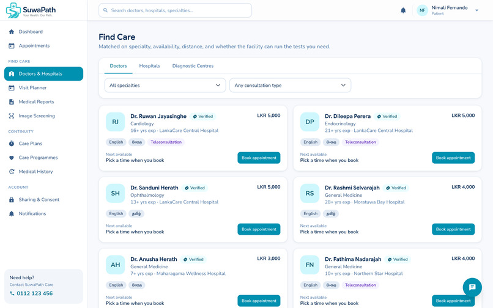
Task: Book appointment with Dr. Sanduni Herath
Action: 259,229
